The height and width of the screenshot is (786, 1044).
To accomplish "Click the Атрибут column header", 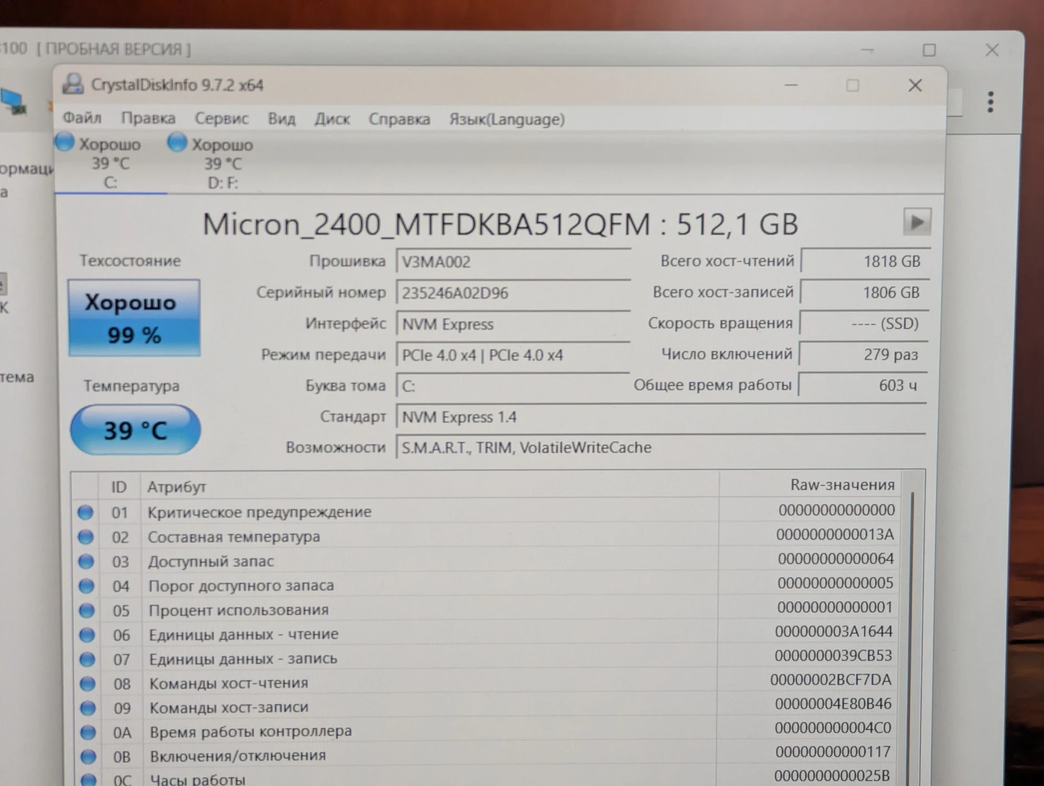I will coord(429,486).
